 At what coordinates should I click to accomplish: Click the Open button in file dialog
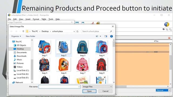(89, 91)
